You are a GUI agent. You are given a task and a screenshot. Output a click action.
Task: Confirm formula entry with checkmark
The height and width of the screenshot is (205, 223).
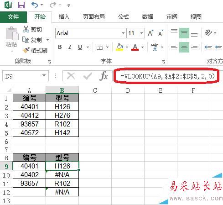(x=88, y=76)
